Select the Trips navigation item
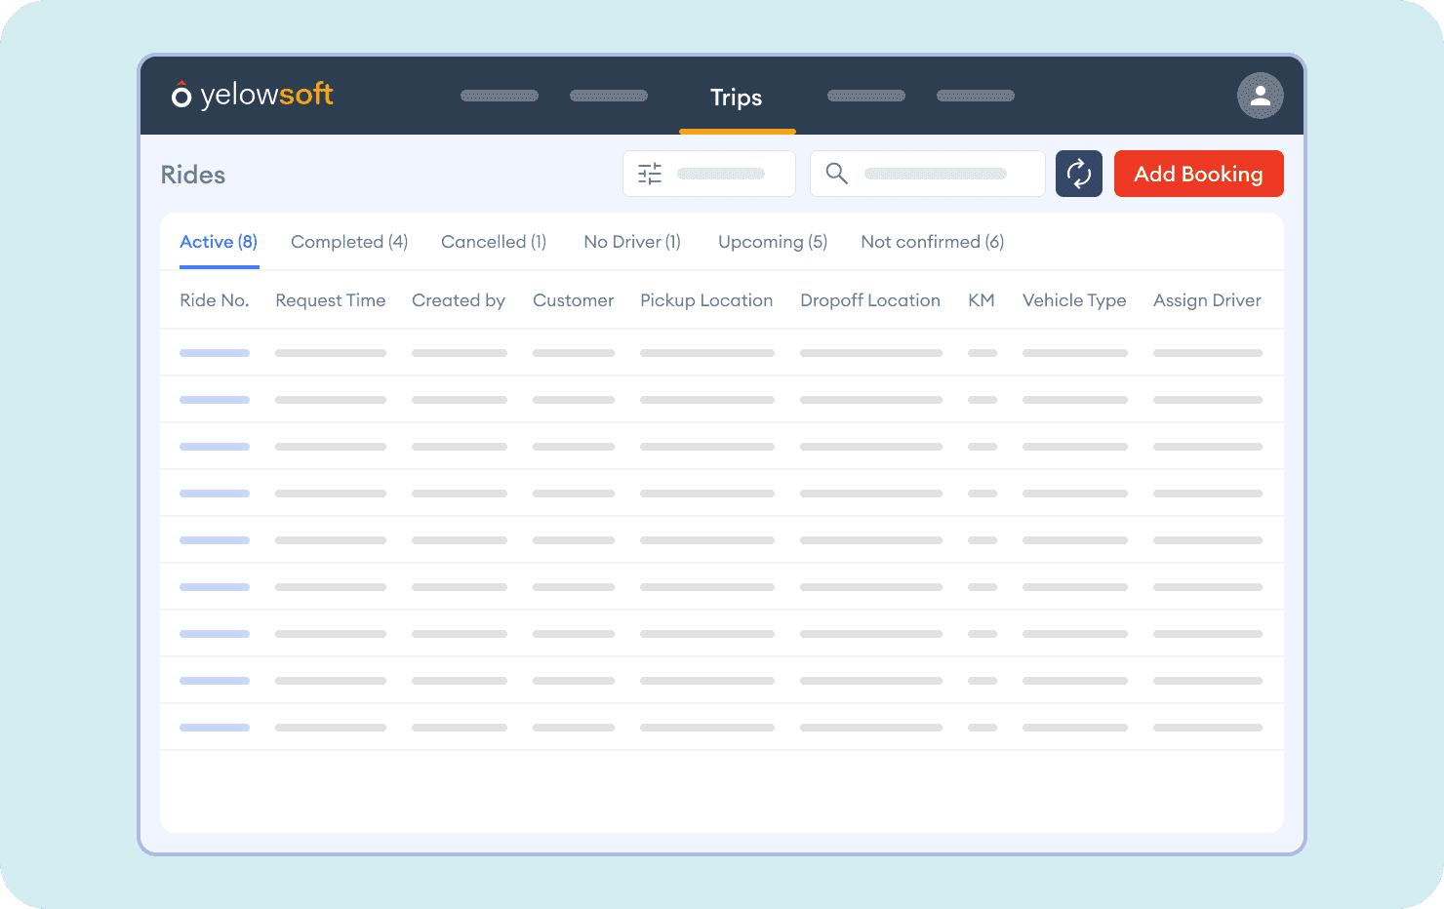1444x909 pixels. coord(737,98)
